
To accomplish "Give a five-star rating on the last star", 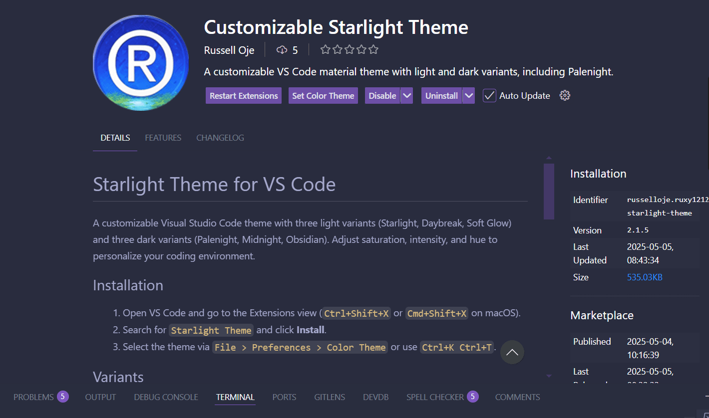I will (373, 49).
